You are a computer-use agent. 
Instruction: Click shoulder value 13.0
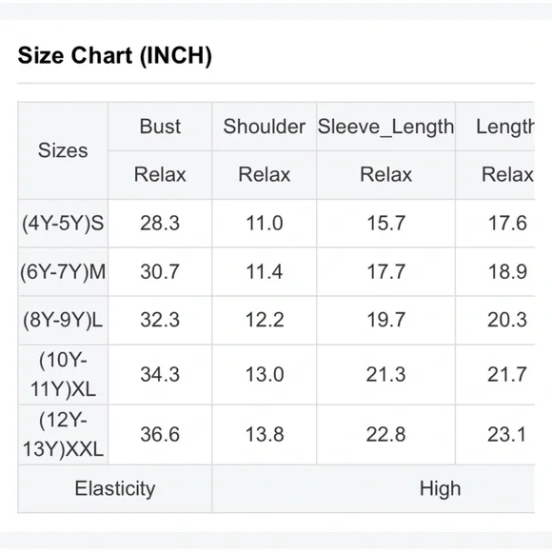tap(265, 375)
